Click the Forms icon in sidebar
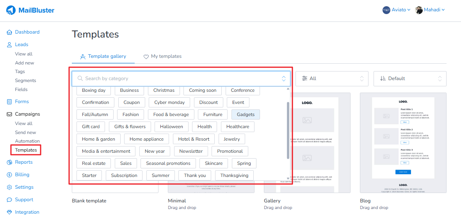This screenshot has width=461, height=218. click(10, 102)
